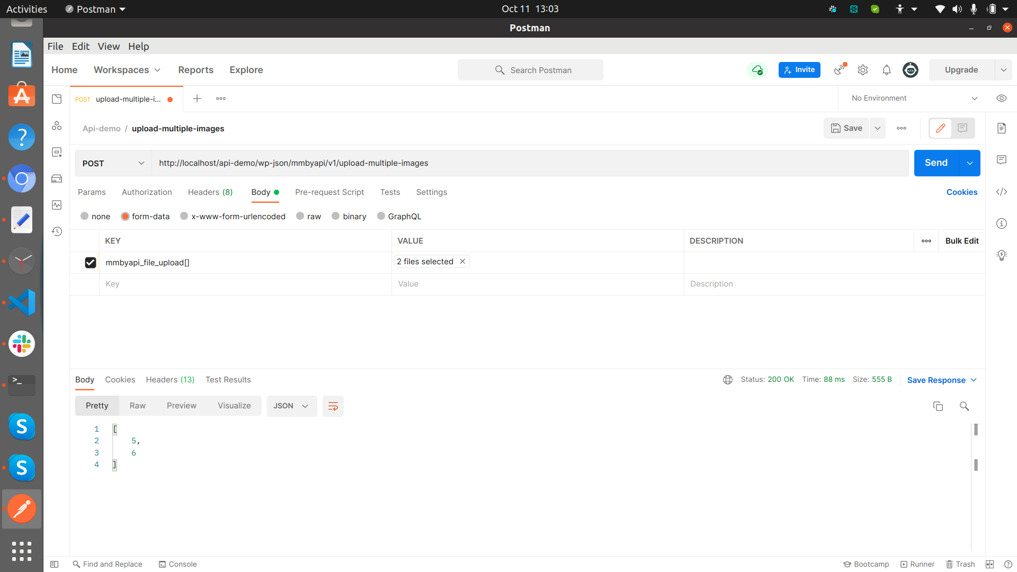Open tab options three-dot menu
Viewport: 1017px width, 572px height.
[x=221, y=99]
